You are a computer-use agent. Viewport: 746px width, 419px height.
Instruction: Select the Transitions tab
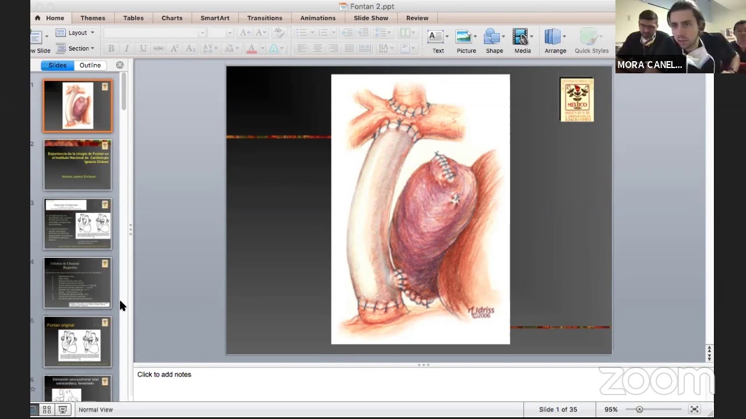coord(265,18)
